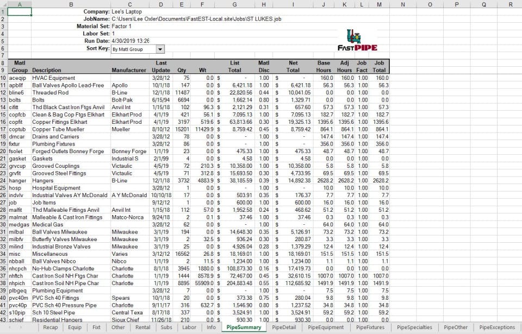
Task: Click the Net Total column heading cell
Action: pos(293,67)
